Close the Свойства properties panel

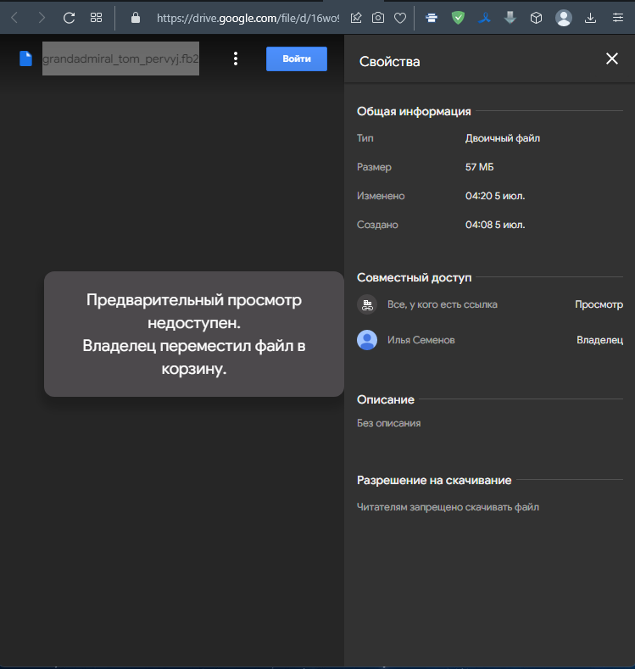click(611, 59)
